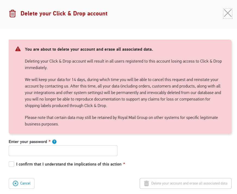Viewport: 237px width, 194px height.
Task: Click the Royal Mail Group retention note
Action: 121,121
